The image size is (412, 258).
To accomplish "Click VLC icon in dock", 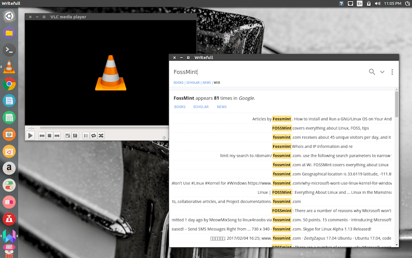I will (x=9, y=67).
